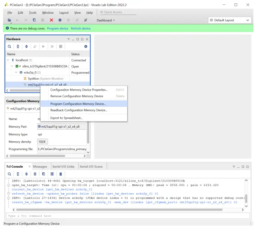Close the Hardware panel
Viewport: 254px width, 230px height.
point(87,39)
